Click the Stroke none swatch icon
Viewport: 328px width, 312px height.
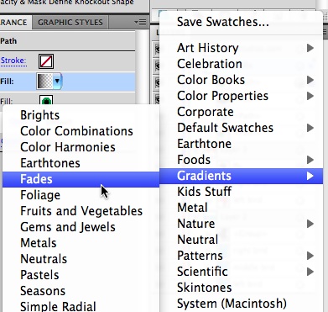click(46, 61)
